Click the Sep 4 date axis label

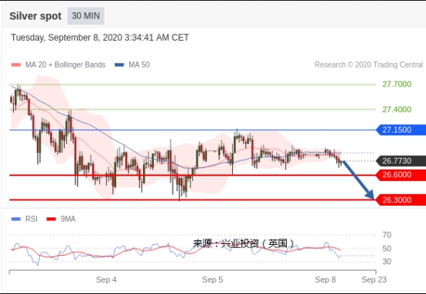point(106,279)
